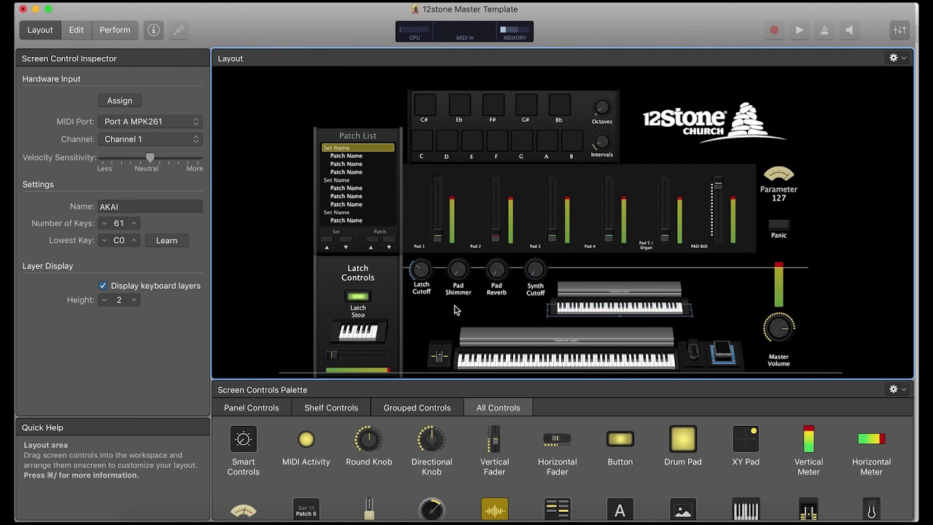The width and height of the screenshot is (933, 525).
Task: Switch to Layout mode
Action: click(40, 30)
